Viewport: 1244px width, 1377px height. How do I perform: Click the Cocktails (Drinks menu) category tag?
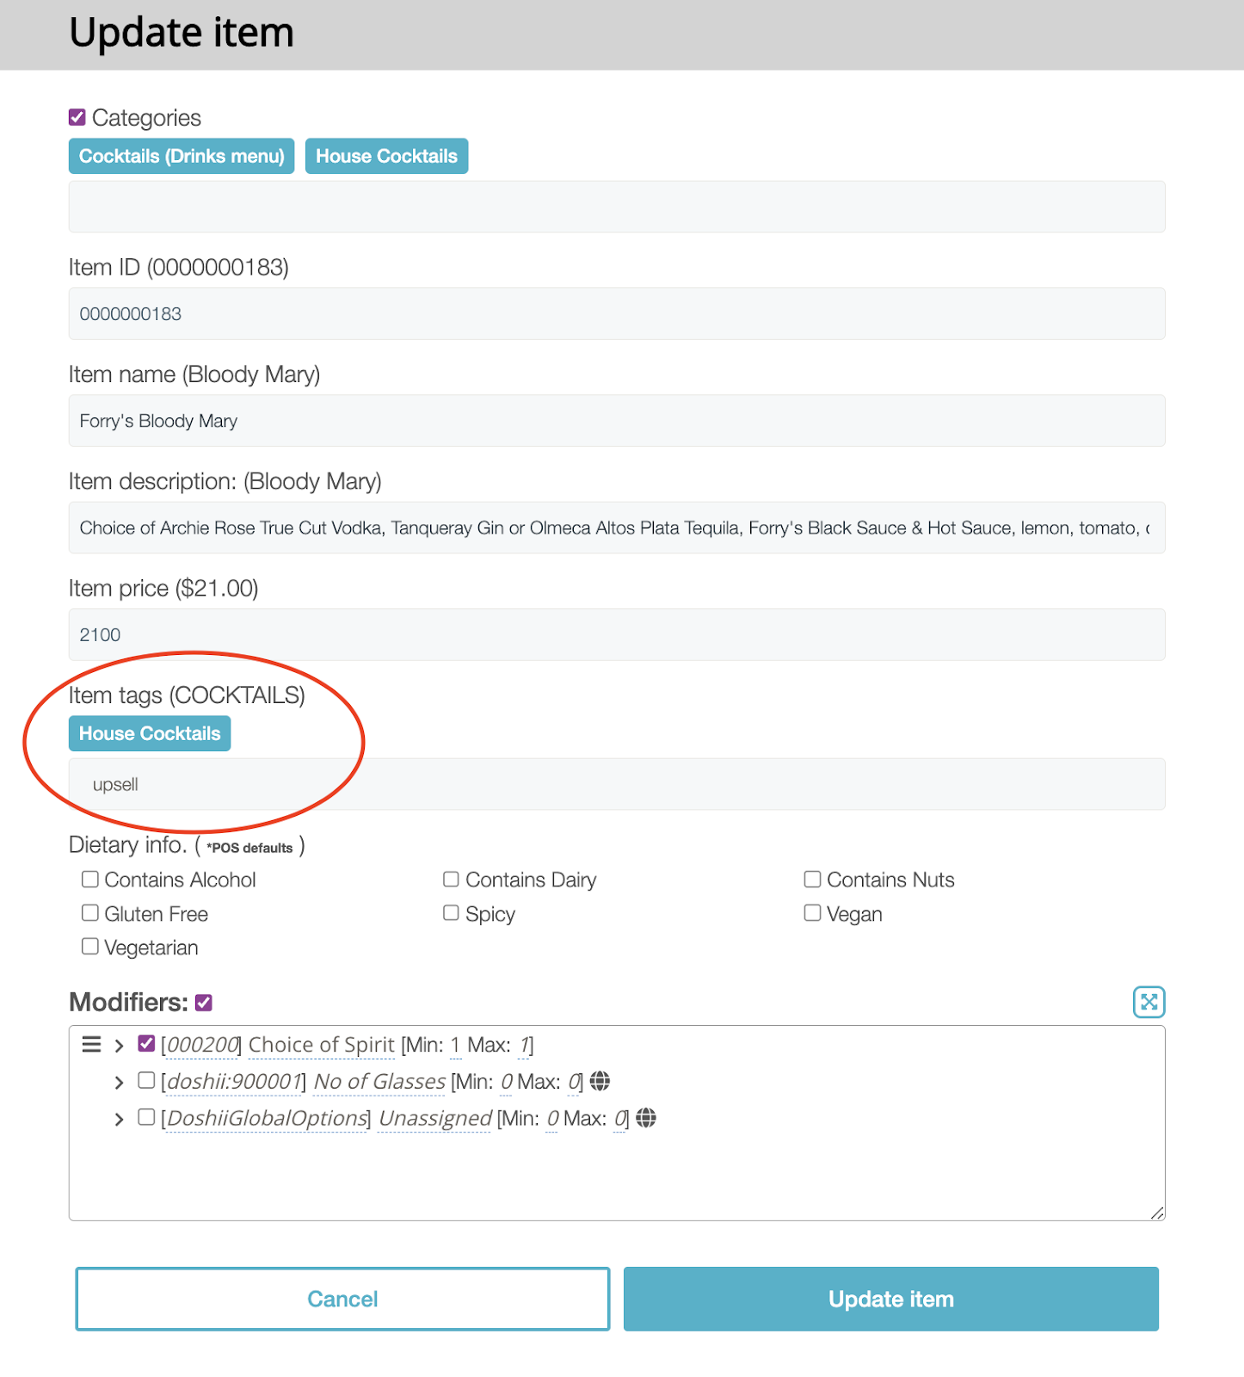[182, 156]
